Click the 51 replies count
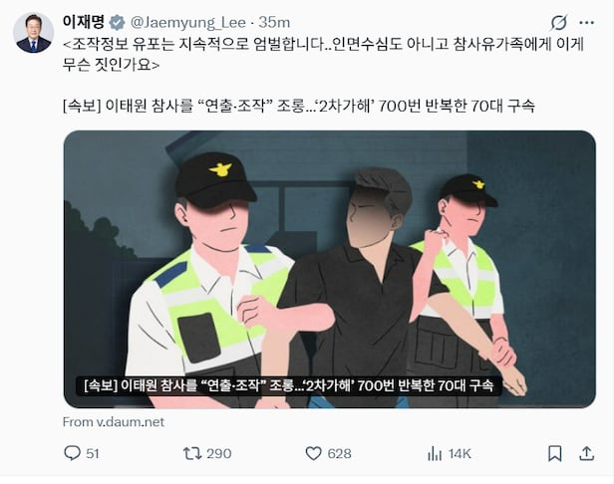 pyautogui.click(x=93, y=454)
